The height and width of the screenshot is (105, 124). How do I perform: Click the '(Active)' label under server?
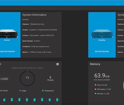coord(7,40)
